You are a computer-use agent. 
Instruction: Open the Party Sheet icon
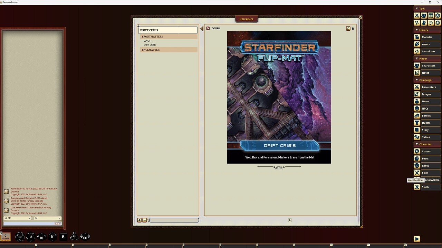(423, 15)
